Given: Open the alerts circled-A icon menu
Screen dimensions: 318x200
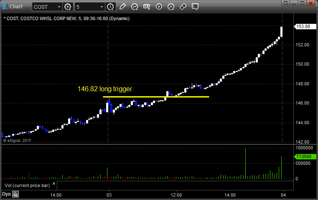Looking at the screenshot, I should (x=171, y=7).
